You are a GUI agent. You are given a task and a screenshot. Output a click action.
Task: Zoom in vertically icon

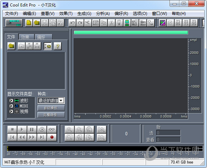pos(101,129)
